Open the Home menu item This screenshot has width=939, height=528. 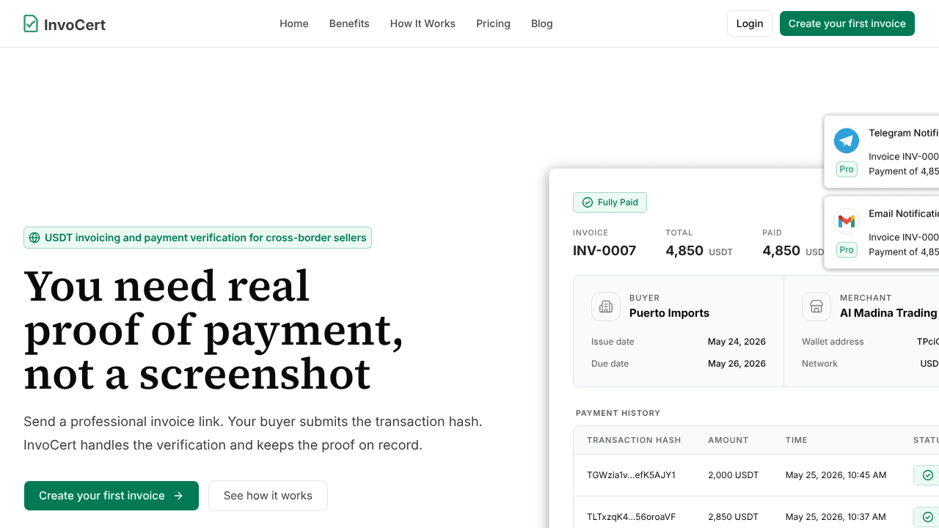pos(294,23)
